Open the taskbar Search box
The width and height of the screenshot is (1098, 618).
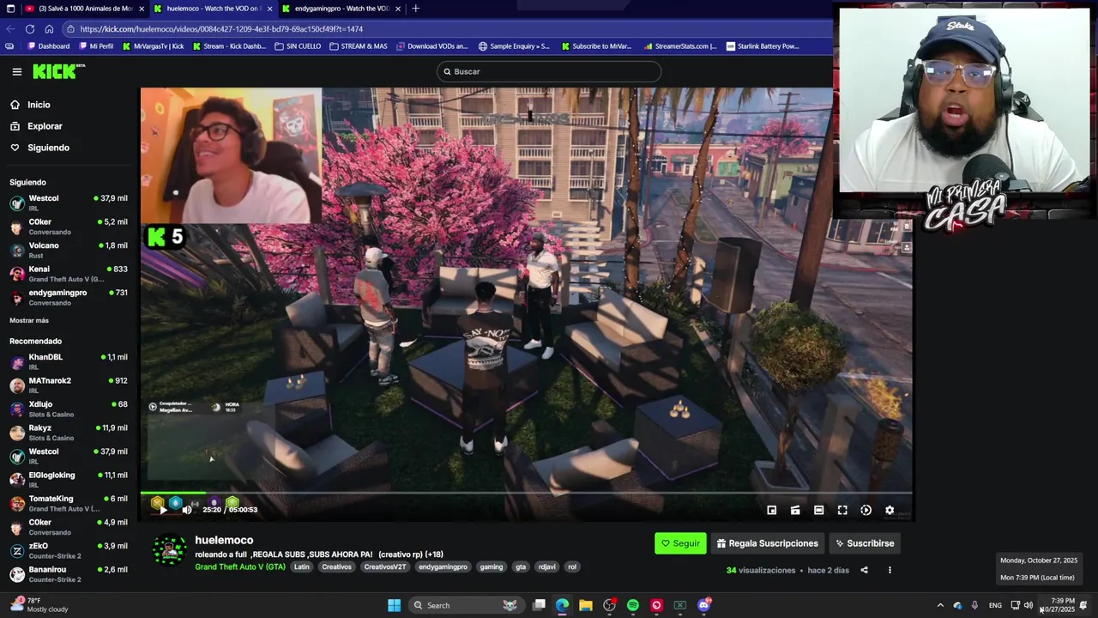466,605
